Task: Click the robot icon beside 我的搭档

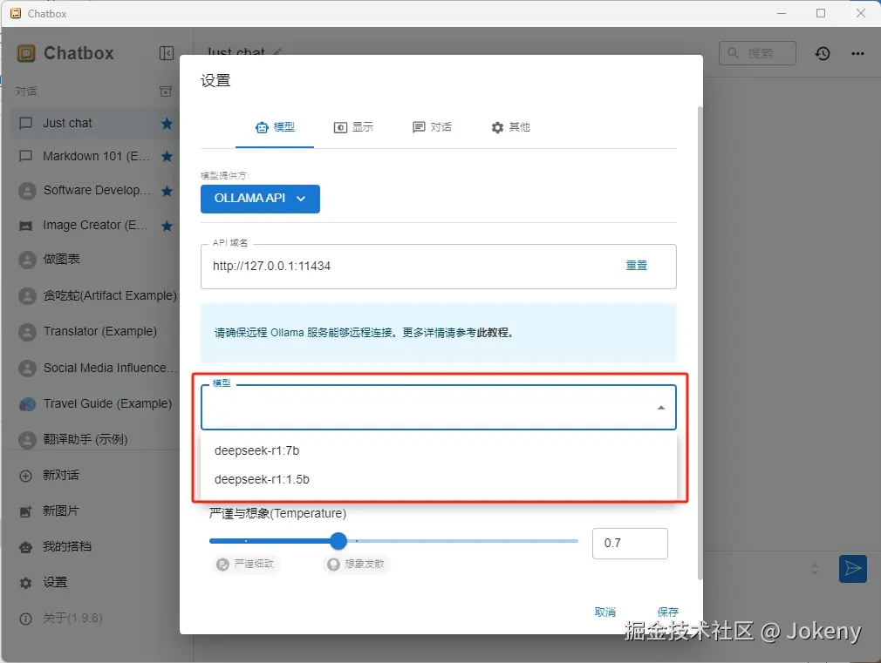Action: pyautogui.click(x=26, y=547)
